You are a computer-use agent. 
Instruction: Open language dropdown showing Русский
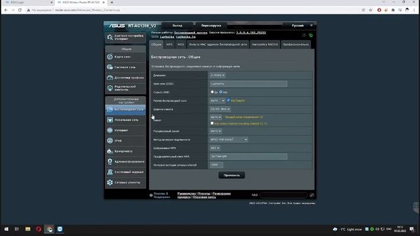[299, 26]
